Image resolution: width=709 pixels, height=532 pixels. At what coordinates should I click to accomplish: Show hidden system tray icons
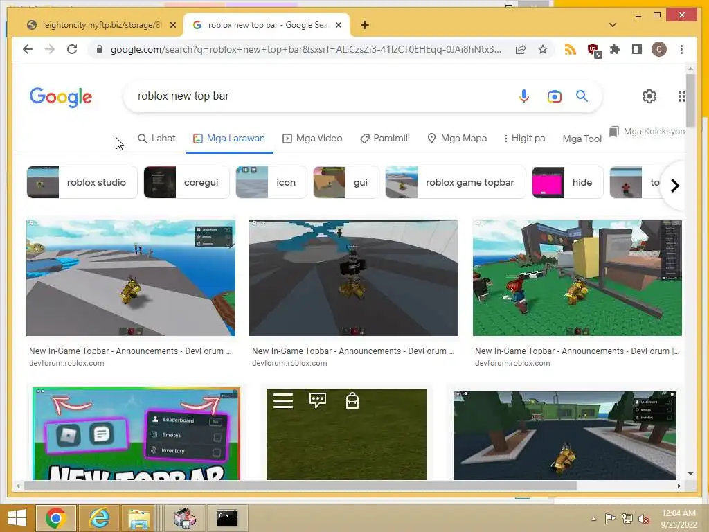click(x=593, y=519)
